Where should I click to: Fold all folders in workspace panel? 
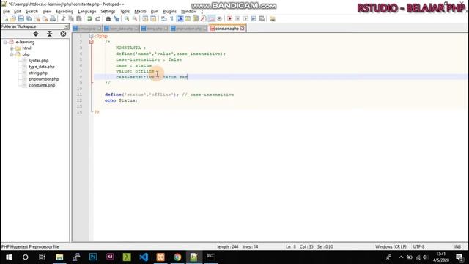click(x=49, y=34)
